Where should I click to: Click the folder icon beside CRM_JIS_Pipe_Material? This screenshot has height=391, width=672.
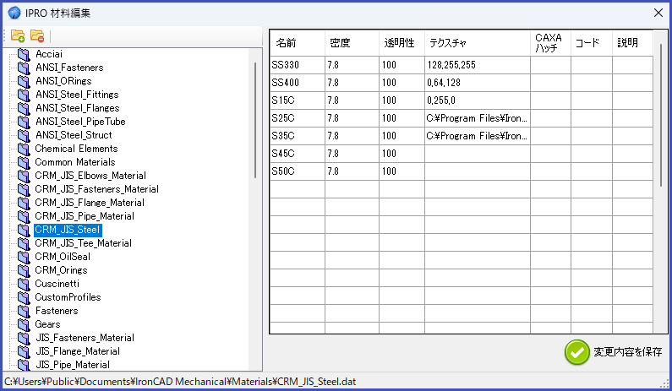pos(24,216)
